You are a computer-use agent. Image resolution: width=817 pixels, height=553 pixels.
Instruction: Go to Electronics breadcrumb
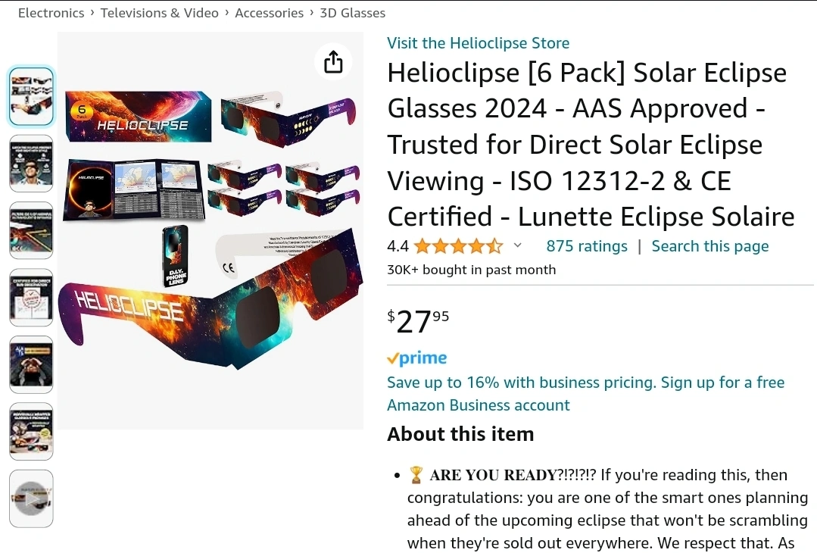tap(51, 13)
